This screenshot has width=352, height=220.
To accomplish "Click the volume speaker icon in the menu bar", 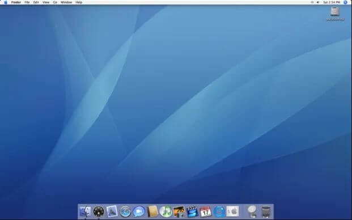I will (317, 2).
